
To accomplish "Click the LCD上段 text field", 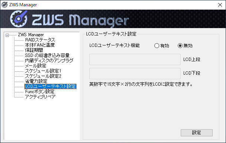I will coord(135,59).
